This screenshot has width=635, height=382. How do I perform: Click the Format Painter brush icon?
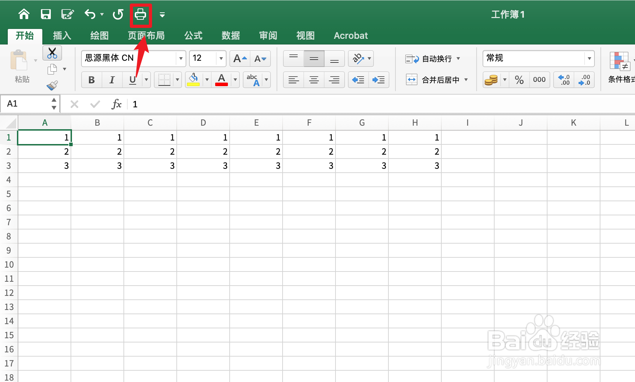[x=52, y=85]
